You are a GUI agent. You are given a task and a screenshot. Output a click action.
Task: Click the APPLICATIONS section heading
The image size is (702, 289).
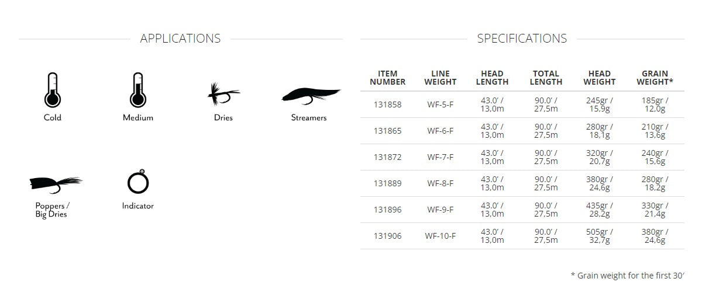pyautogui.click(x=180, y=39)
